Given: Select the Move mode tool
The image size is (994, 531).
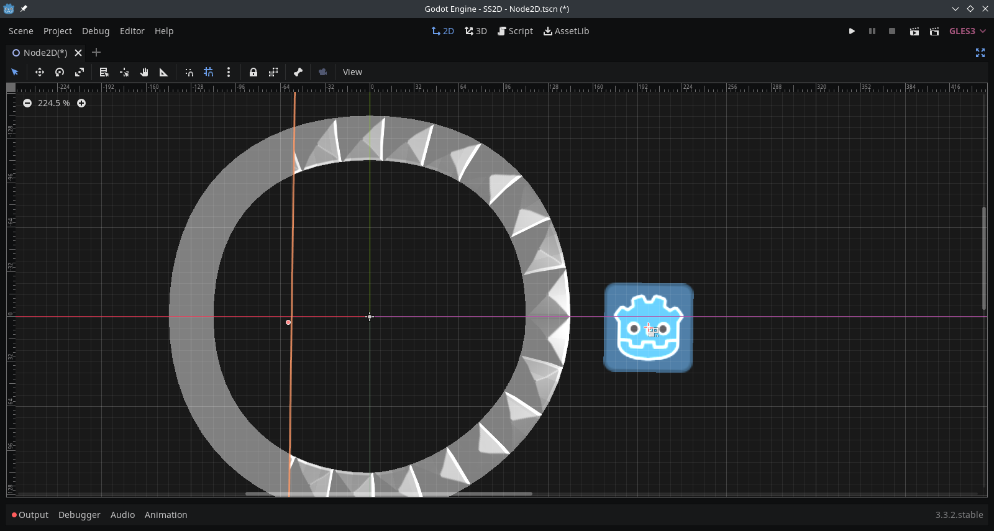Looking at the screenshot, I should 40,72.
